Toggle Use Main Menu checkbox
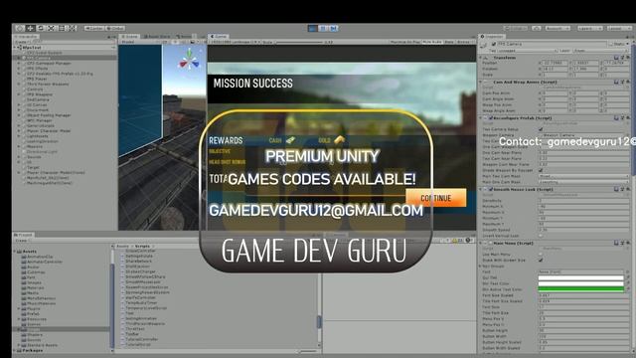The width and height of the screenshot is (636, 358). 541,255
